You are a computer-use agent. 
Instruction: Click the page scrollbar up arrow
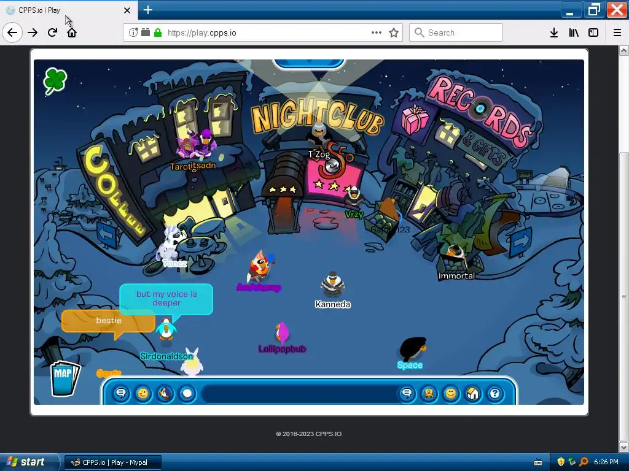624,50
